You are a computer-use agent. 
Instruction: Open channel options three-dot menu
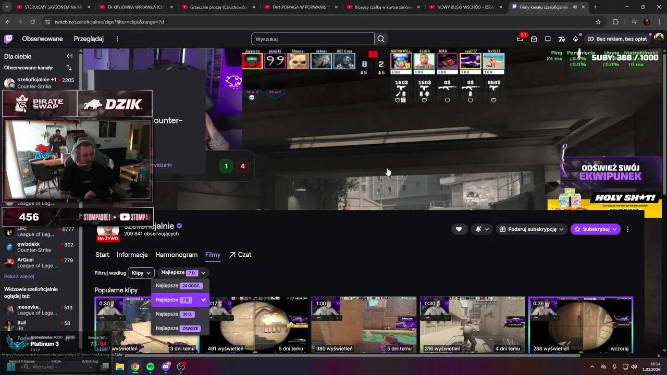point(627,229)
